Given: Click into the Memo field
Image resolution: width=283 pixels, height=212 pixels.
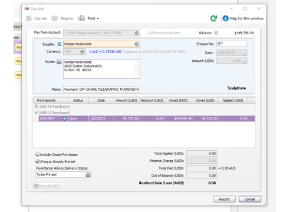Looking at the screenshot, I should point(101,90).
